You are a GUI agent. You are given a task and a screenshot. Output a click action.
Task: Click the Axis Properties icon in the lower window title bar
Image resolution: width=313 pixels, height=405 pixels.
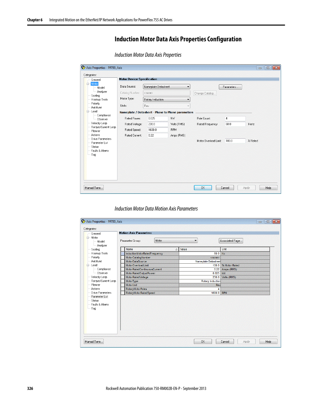[x=83, y=221]
